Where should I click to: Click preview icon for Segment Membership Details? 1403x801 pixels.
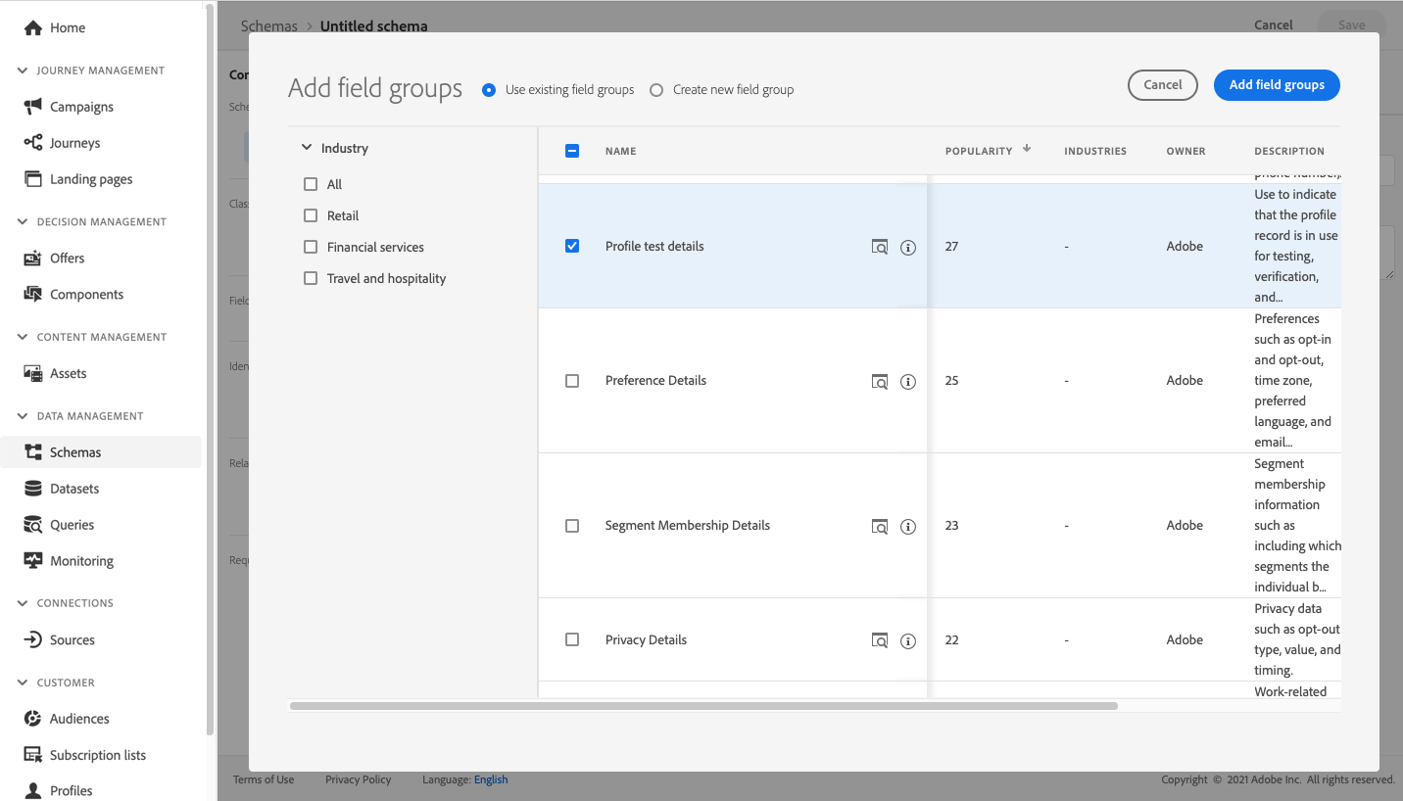point(880,527)
